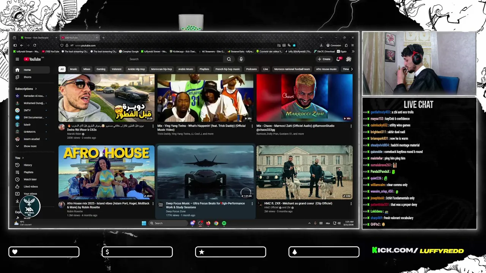Open Discord from the taskbar
The width and height of the screenshot is (486, 273).
[x=193, y=223]
